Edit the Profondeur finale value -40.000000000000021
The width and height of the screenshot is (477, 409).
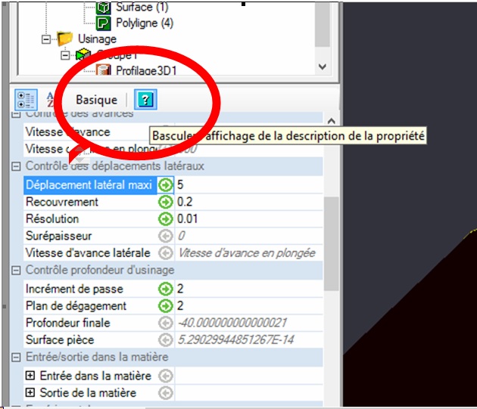[x=249, y=323]
